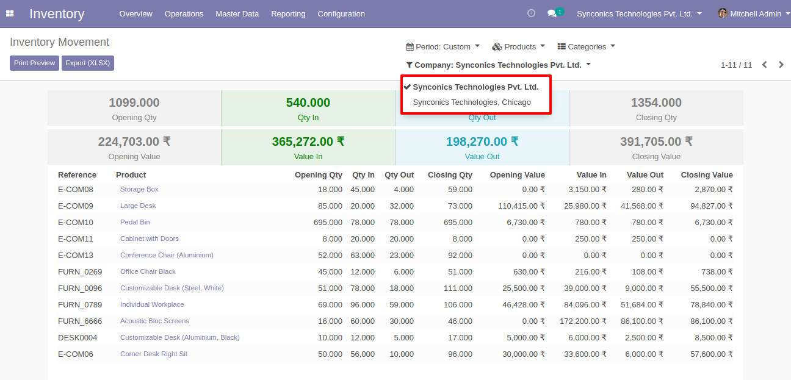The image size is (791, 380).
Task: Click the Export (XLSX) button
Action: click(88, 63)
